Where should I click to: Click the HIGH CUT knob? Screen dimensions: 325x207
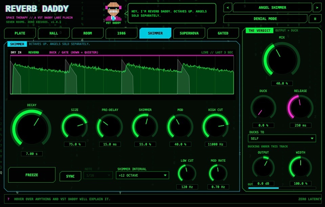pos(215,126)
